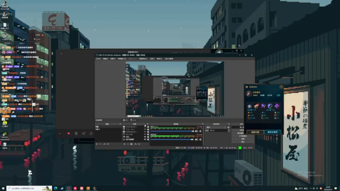
Task: Click the green status square in OBS status bar
Action: [x=240, y=148]
